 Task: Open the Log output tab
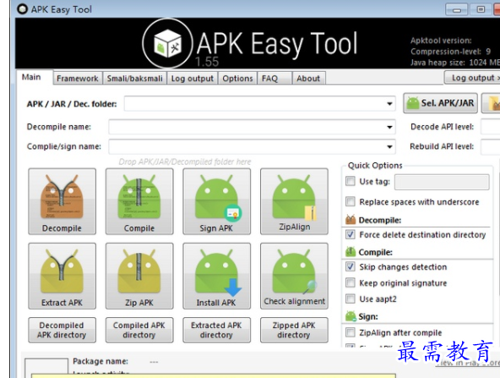[x=193, y=78]
